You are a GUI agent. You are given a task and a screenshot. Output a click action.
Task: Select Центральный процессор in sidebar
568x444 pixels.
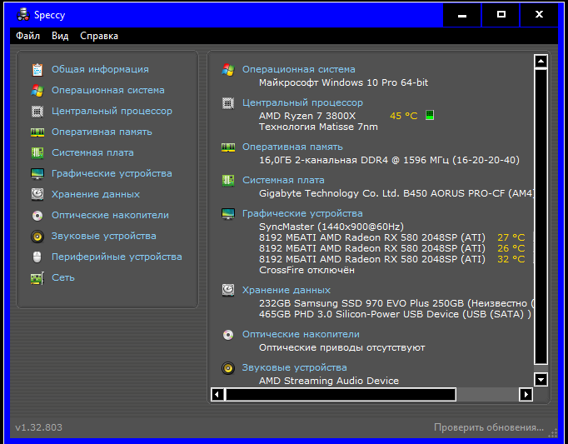pyautogui.click(x=112, y=111)
